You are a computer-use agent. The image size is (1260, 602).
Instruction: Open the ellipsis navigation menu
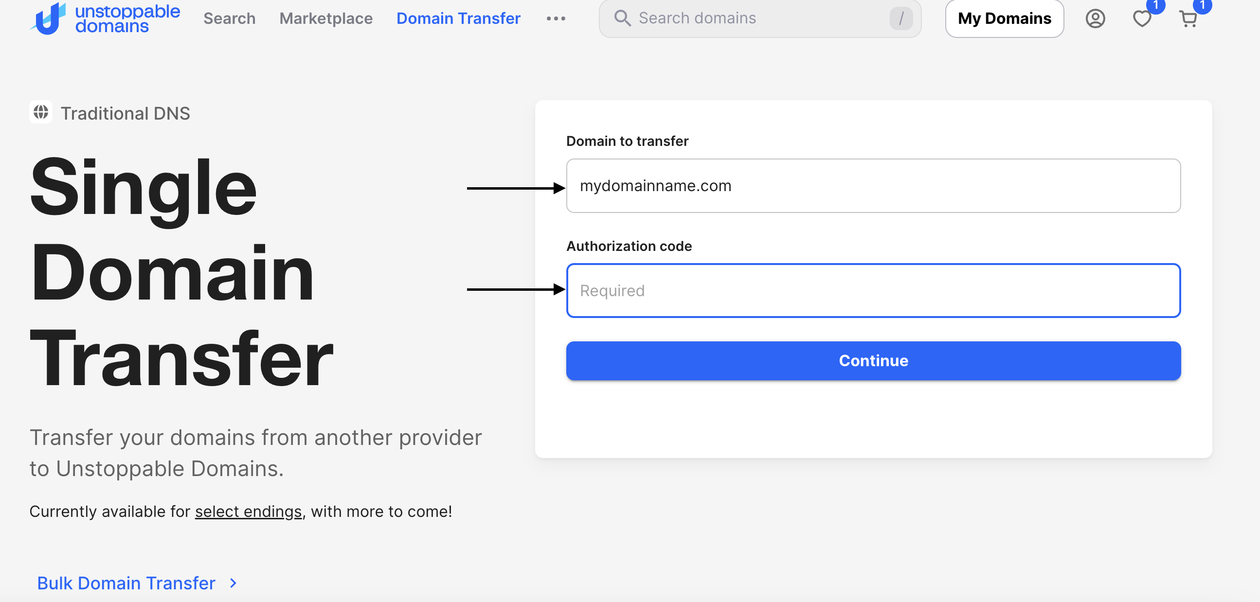(556, 18)
